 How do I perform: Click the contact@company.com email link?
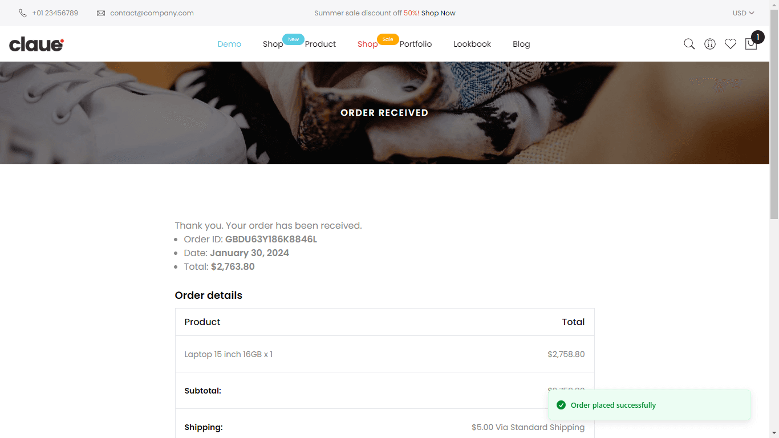coord(152,13)
